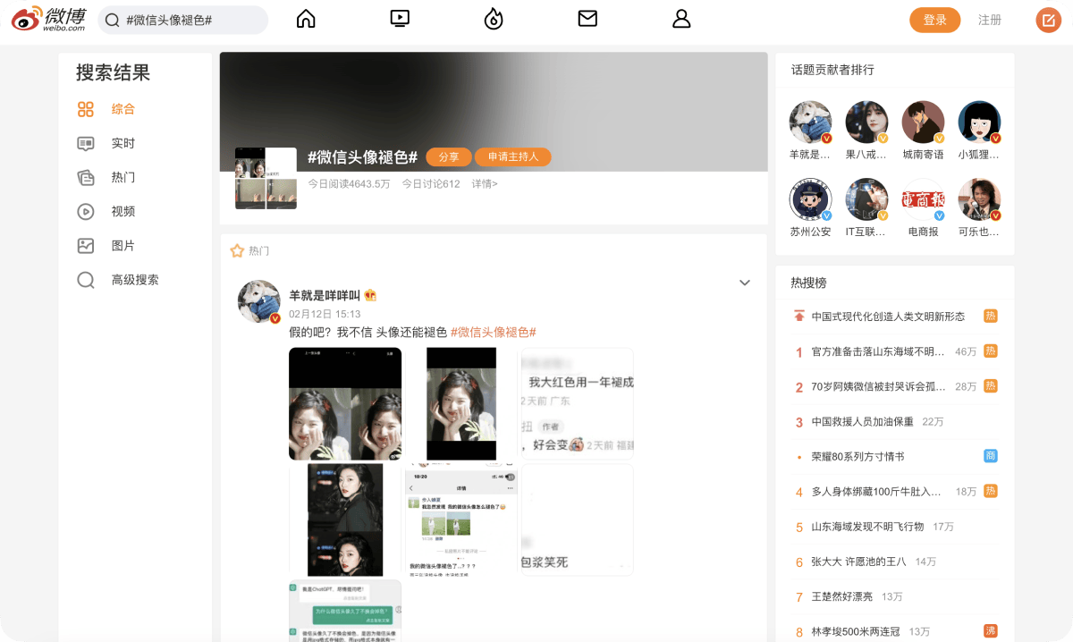
Task: Open the profile person icon
Action: 681,19
